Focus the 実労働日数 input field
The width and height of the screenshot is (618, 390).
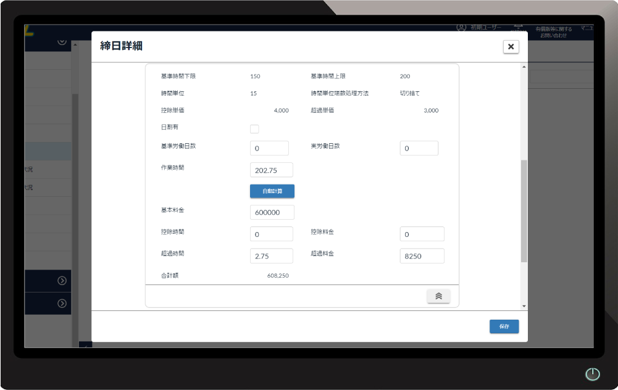(x=419, y=148)
